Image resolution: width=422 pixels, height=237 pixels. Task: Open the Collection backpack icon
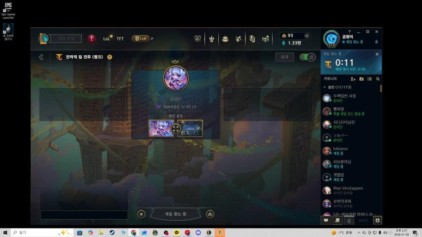click(225, 39)
